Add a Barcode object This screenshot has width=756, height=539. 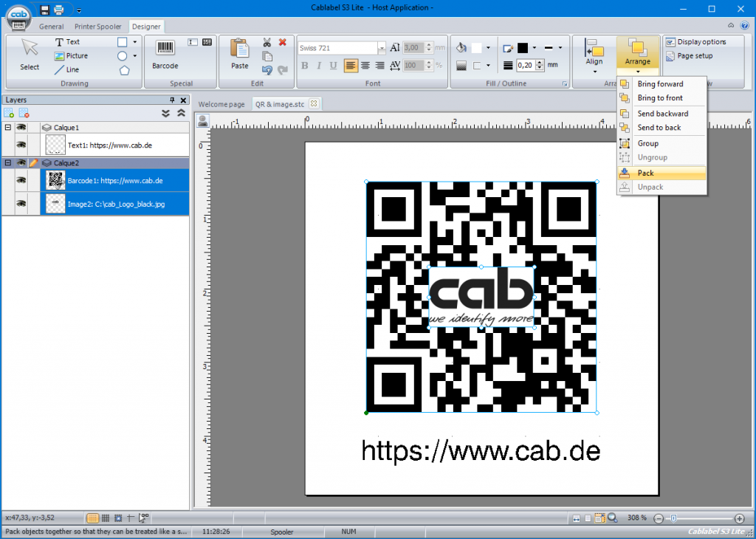[165, 55]
